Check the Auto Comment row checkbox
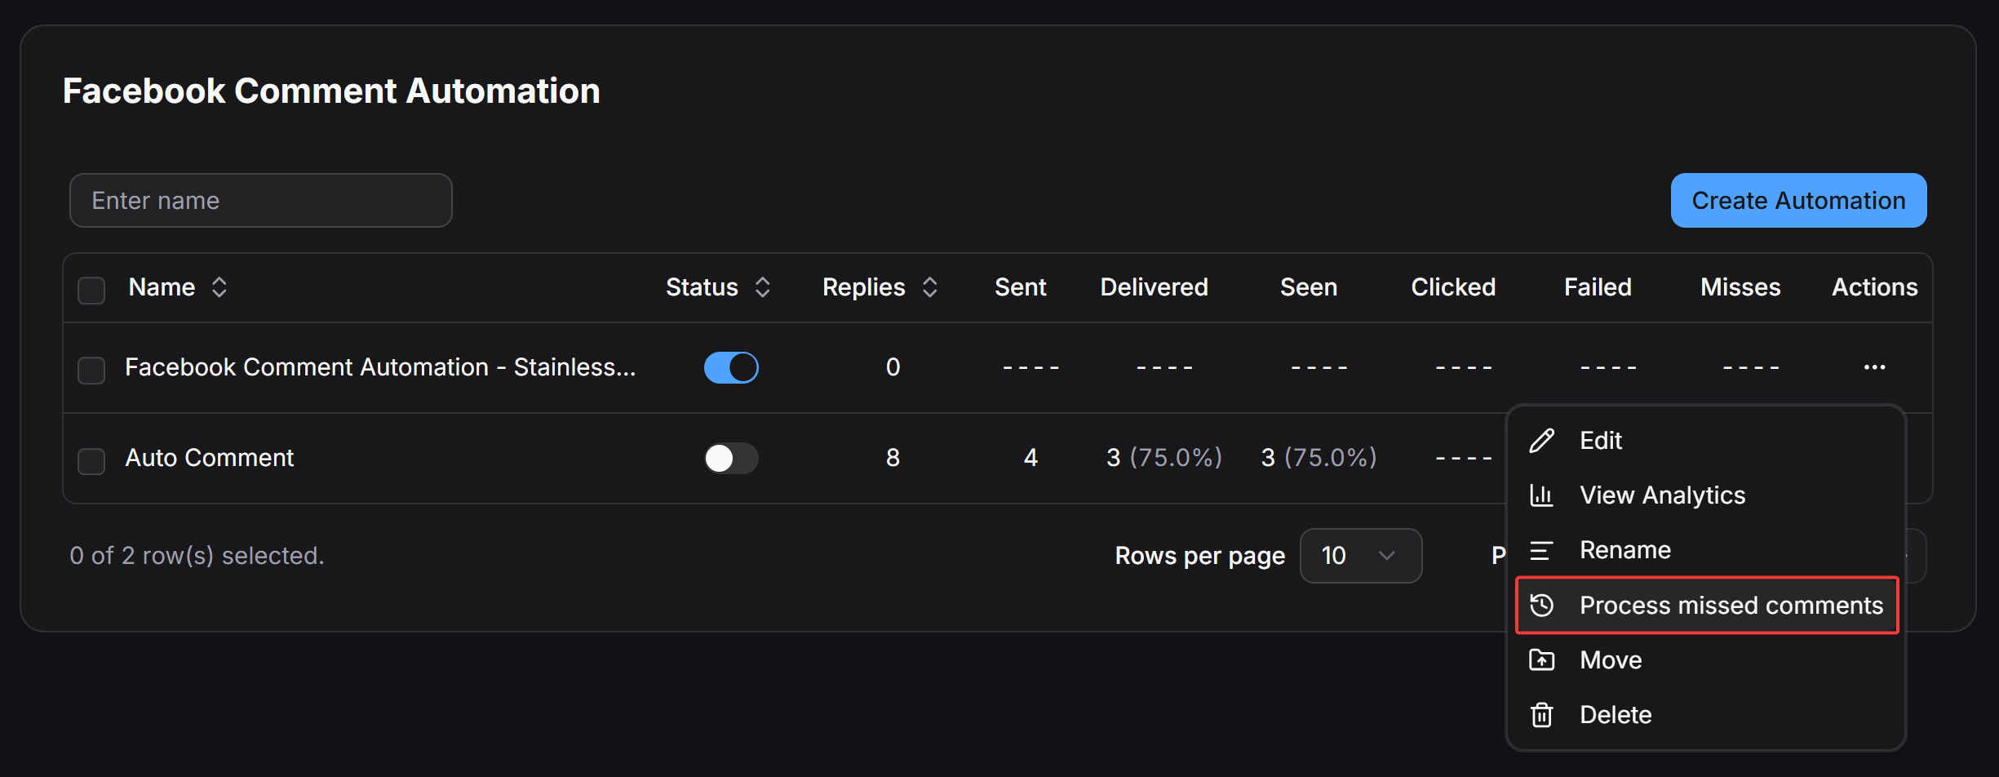The height and width of the screenshot is (777, 1999). [x=91, y=460]
